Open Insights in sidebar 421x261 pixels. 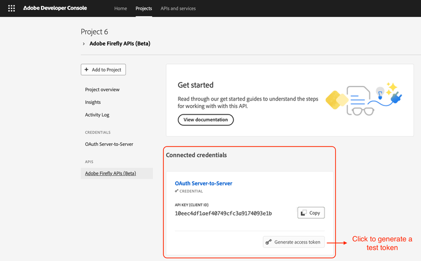tap(93, 102)
